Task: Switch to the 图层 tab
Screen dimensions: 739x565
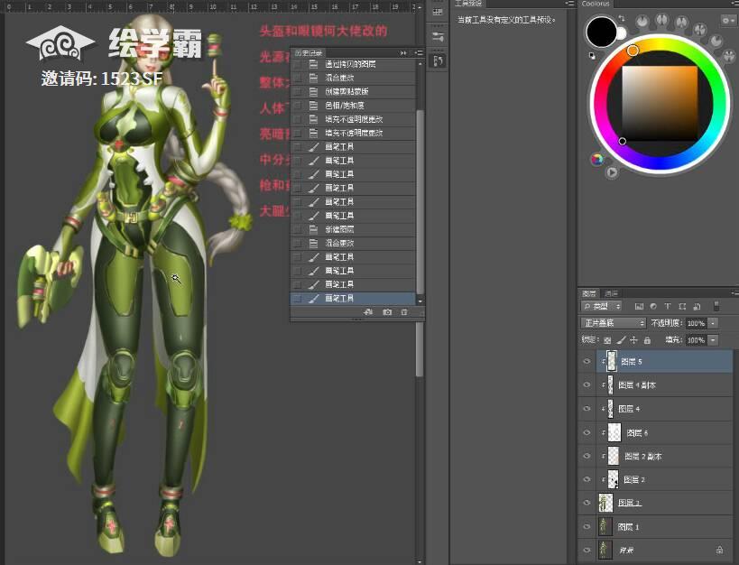Action: pos(588,293)
